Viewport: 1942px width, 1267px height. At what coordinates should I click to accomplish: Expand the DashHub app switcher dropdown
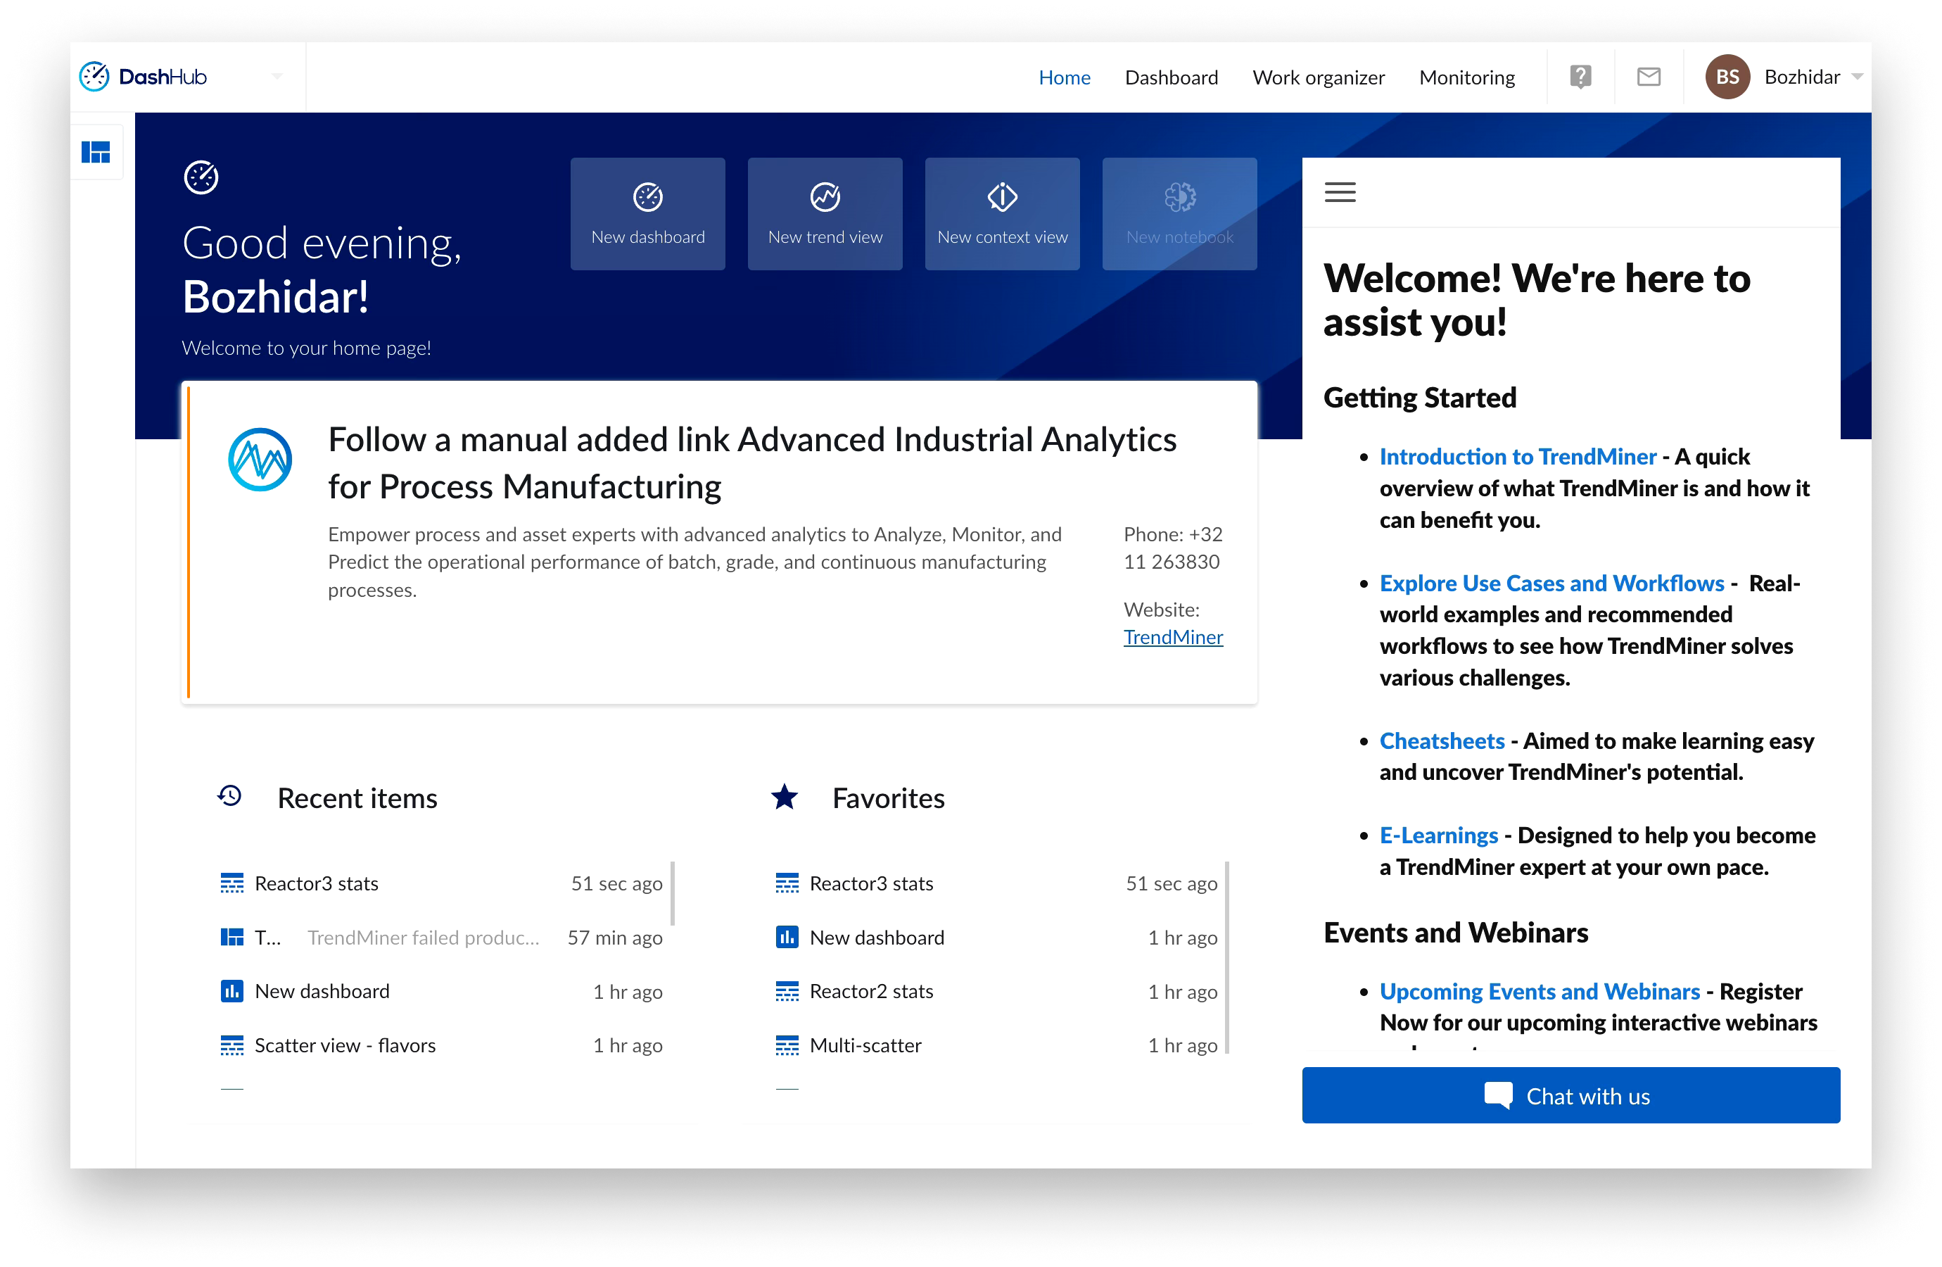coord(277,77)
